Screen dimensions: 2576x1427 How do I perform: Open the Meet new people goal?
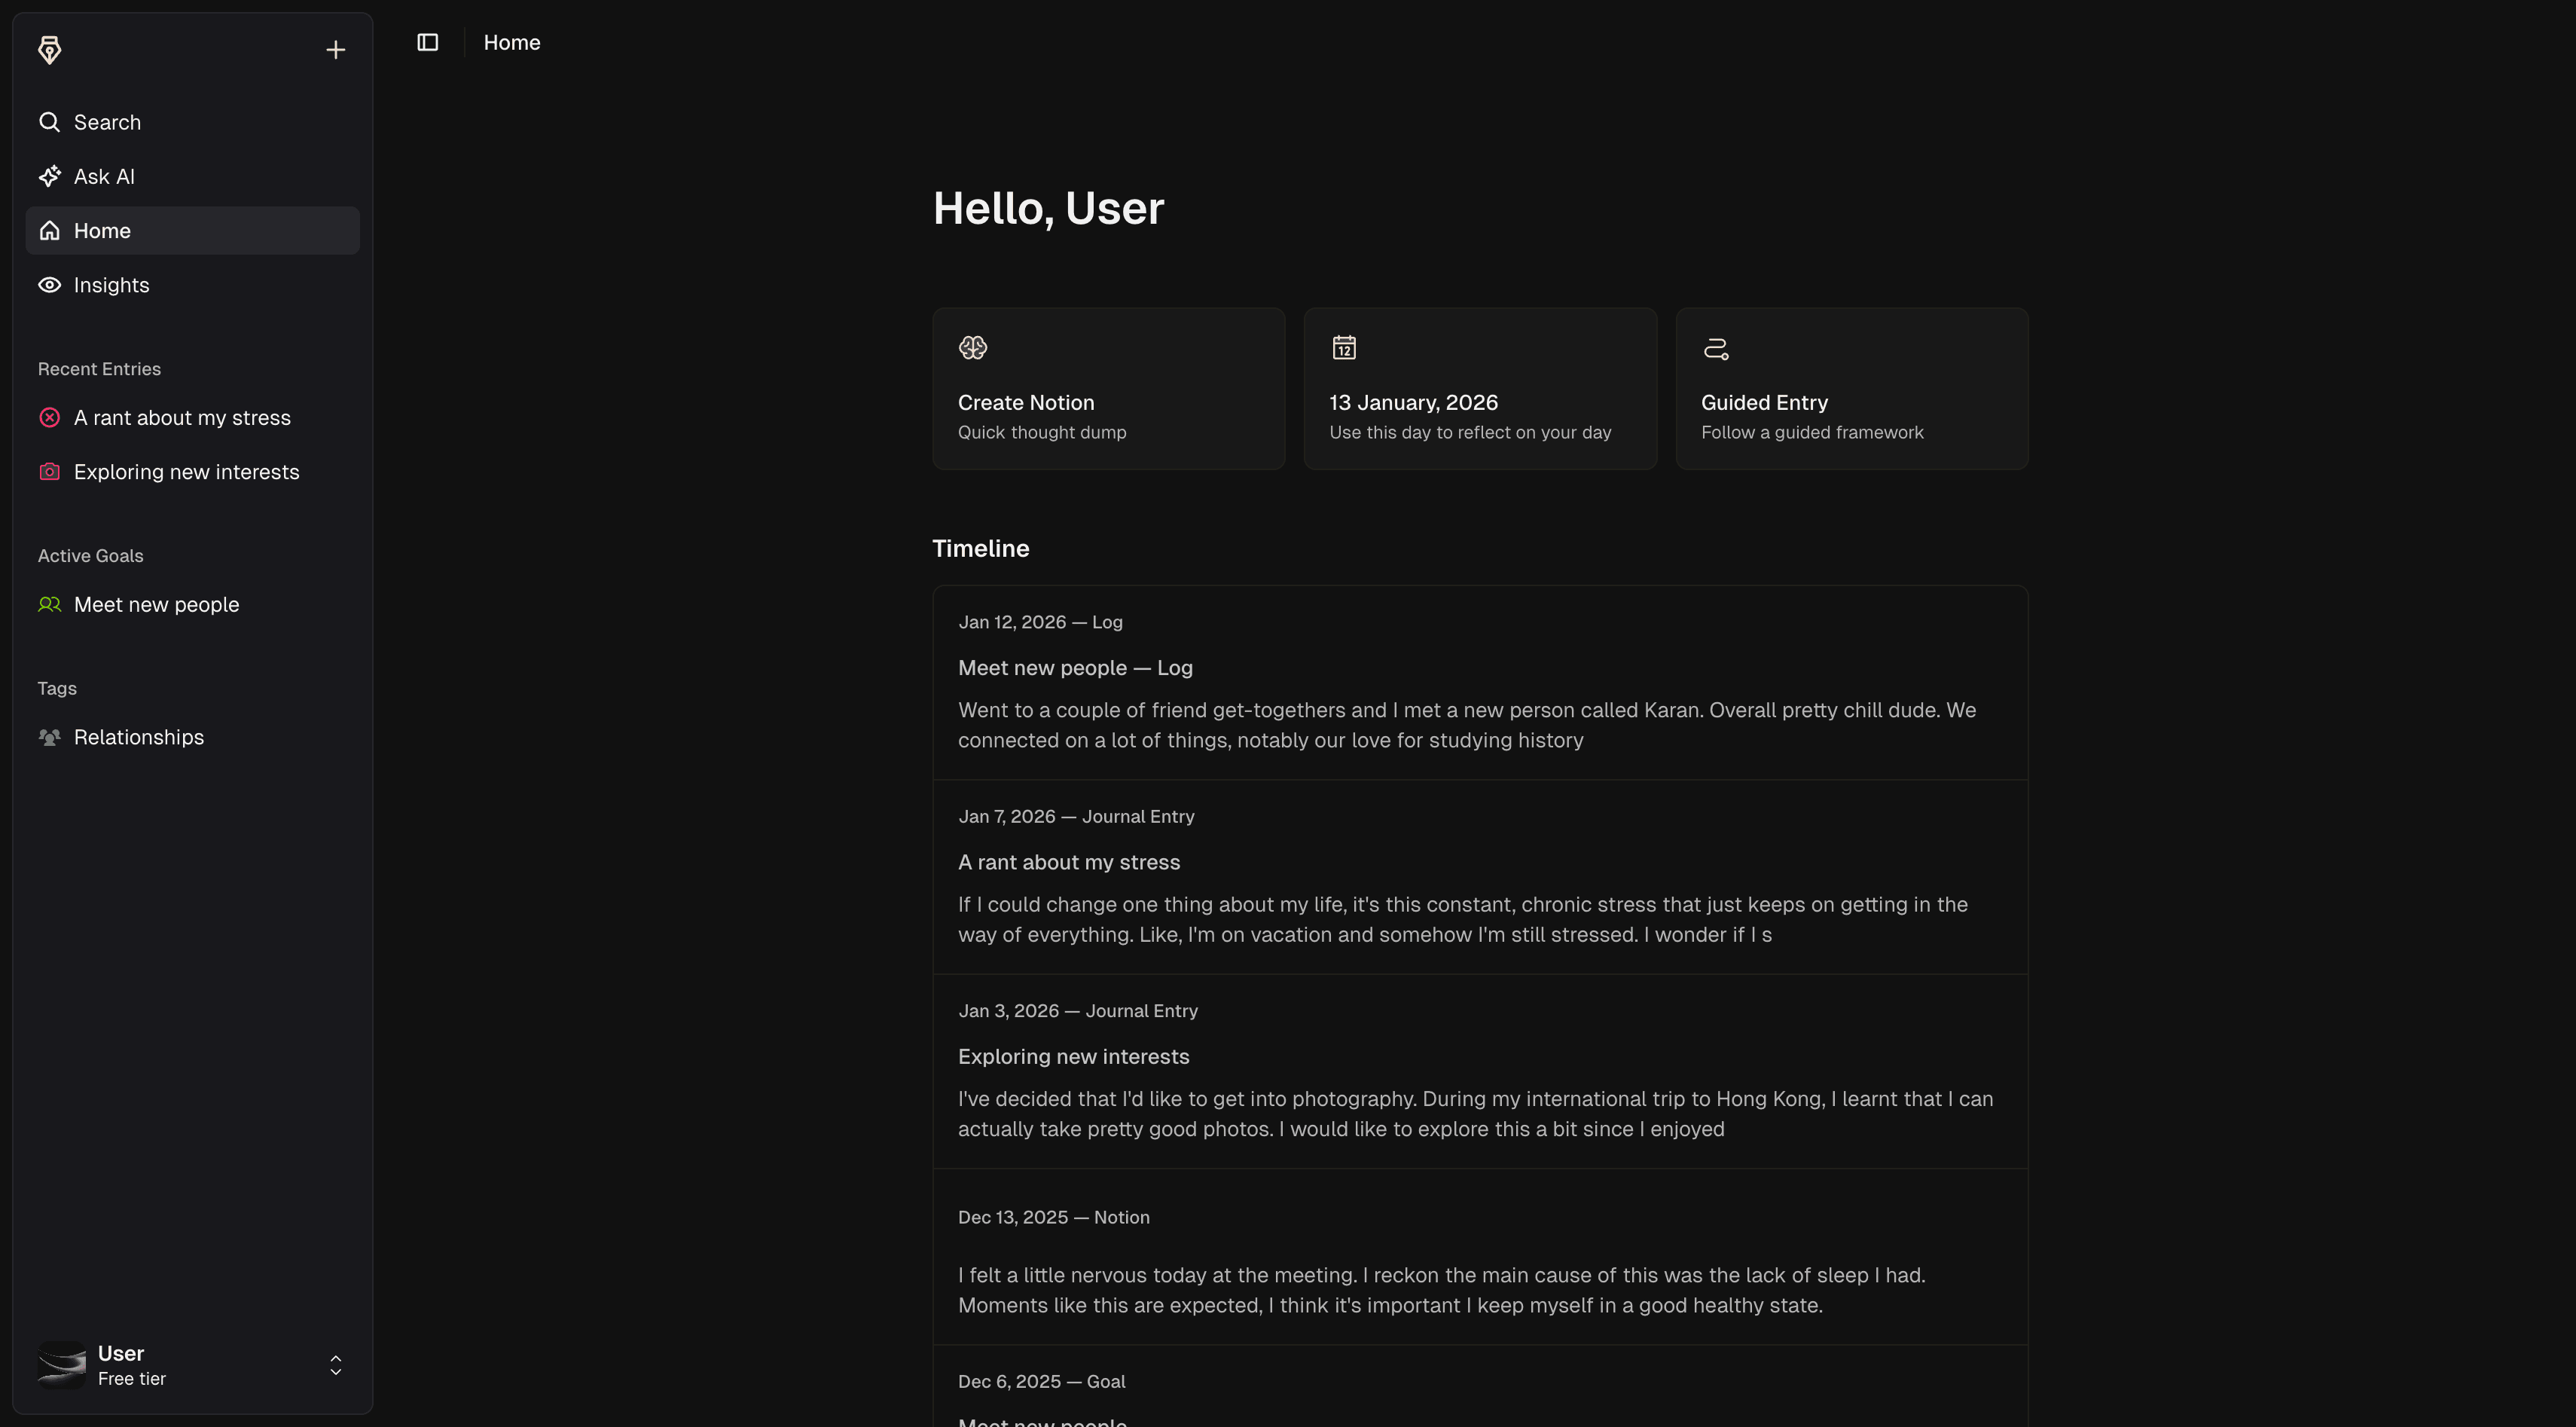point(156,604)
